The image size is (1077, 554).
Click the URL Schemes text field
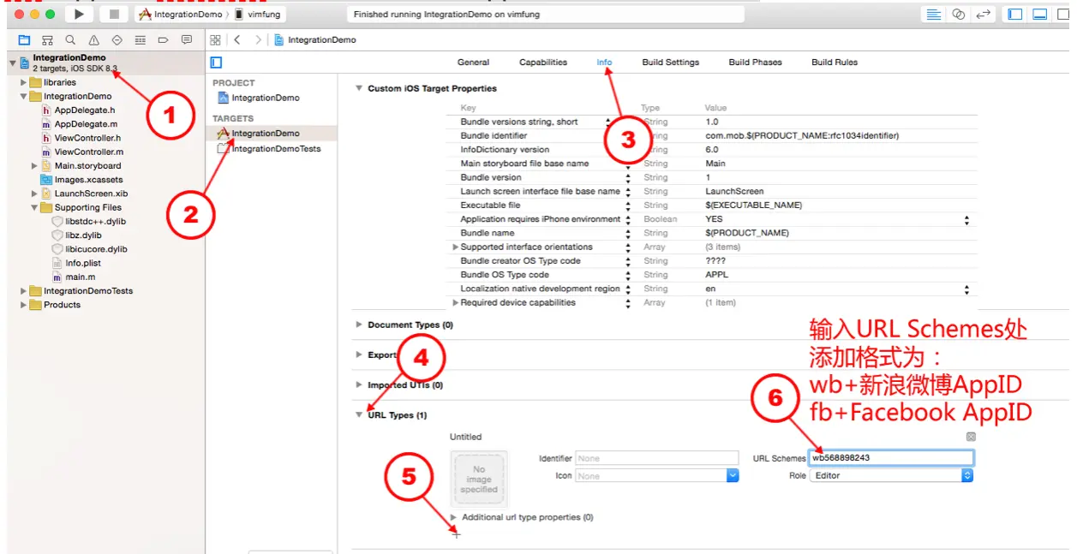[892, 458]
